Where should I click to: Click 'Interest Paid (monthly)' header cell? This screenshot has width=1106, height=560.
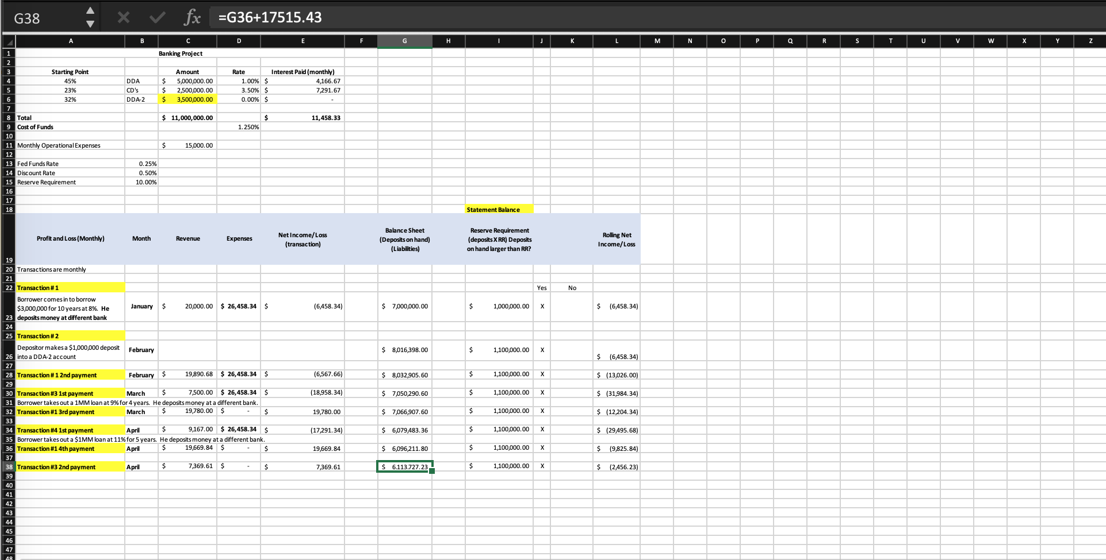point(303,72)
